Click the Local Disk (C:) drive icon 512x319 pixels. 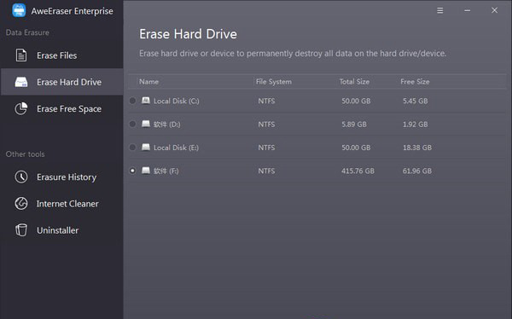(146, 101)
